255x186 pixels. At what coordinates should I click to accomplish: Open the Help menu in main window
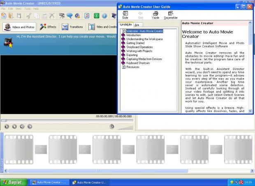pyautogui.click(x=36, y=9)
